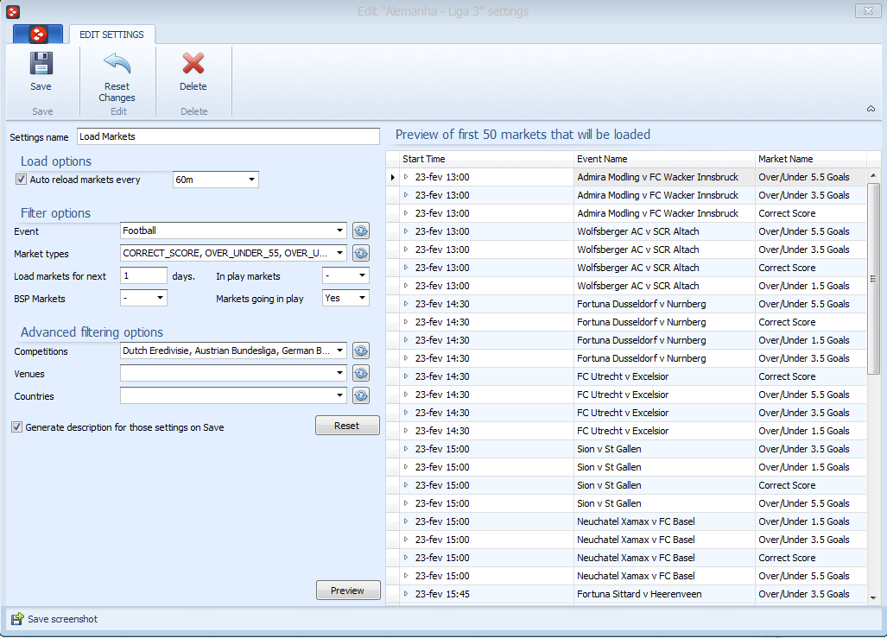Click the Reset button
The width and height of the screenshot is (887, 638).
tap(346, 426)
